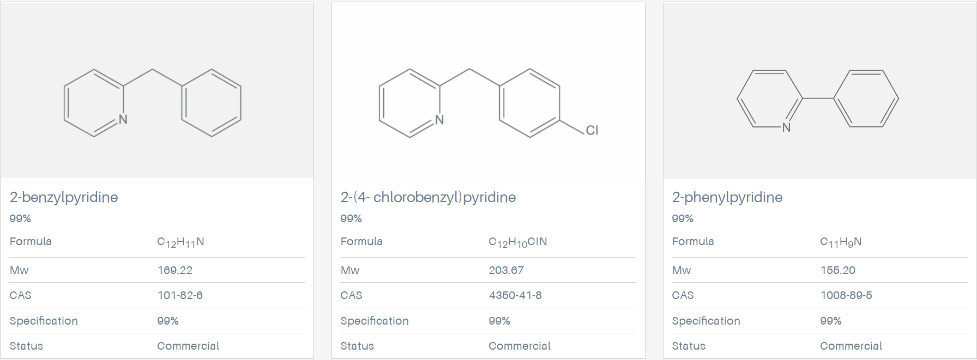Image resolution: width=977 pixels, height=360 pixels.
Task: Click Commercial status of 2-phenylpyridine
Action: (x=851, y=346)
